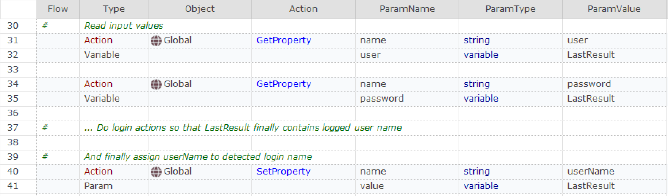668x196 pixels.
Task: Click the password ParamName cell in row 35
Action: pyautogui.click(x=382, y=99)
